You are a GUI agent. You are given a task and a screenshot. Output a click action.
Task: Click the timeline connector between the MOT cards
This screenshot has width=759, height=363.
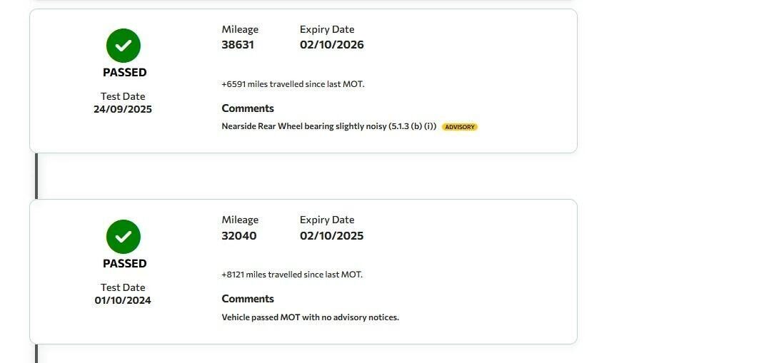pos(36,176)
